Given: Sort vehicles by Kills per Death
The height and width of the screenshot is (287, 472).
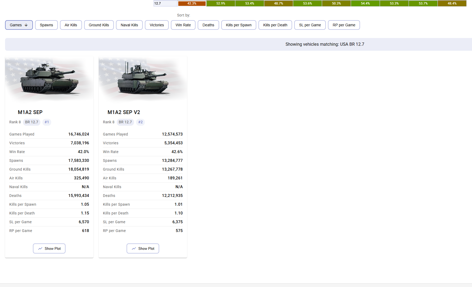Looking at the screenshot, I should click(275, 25).
